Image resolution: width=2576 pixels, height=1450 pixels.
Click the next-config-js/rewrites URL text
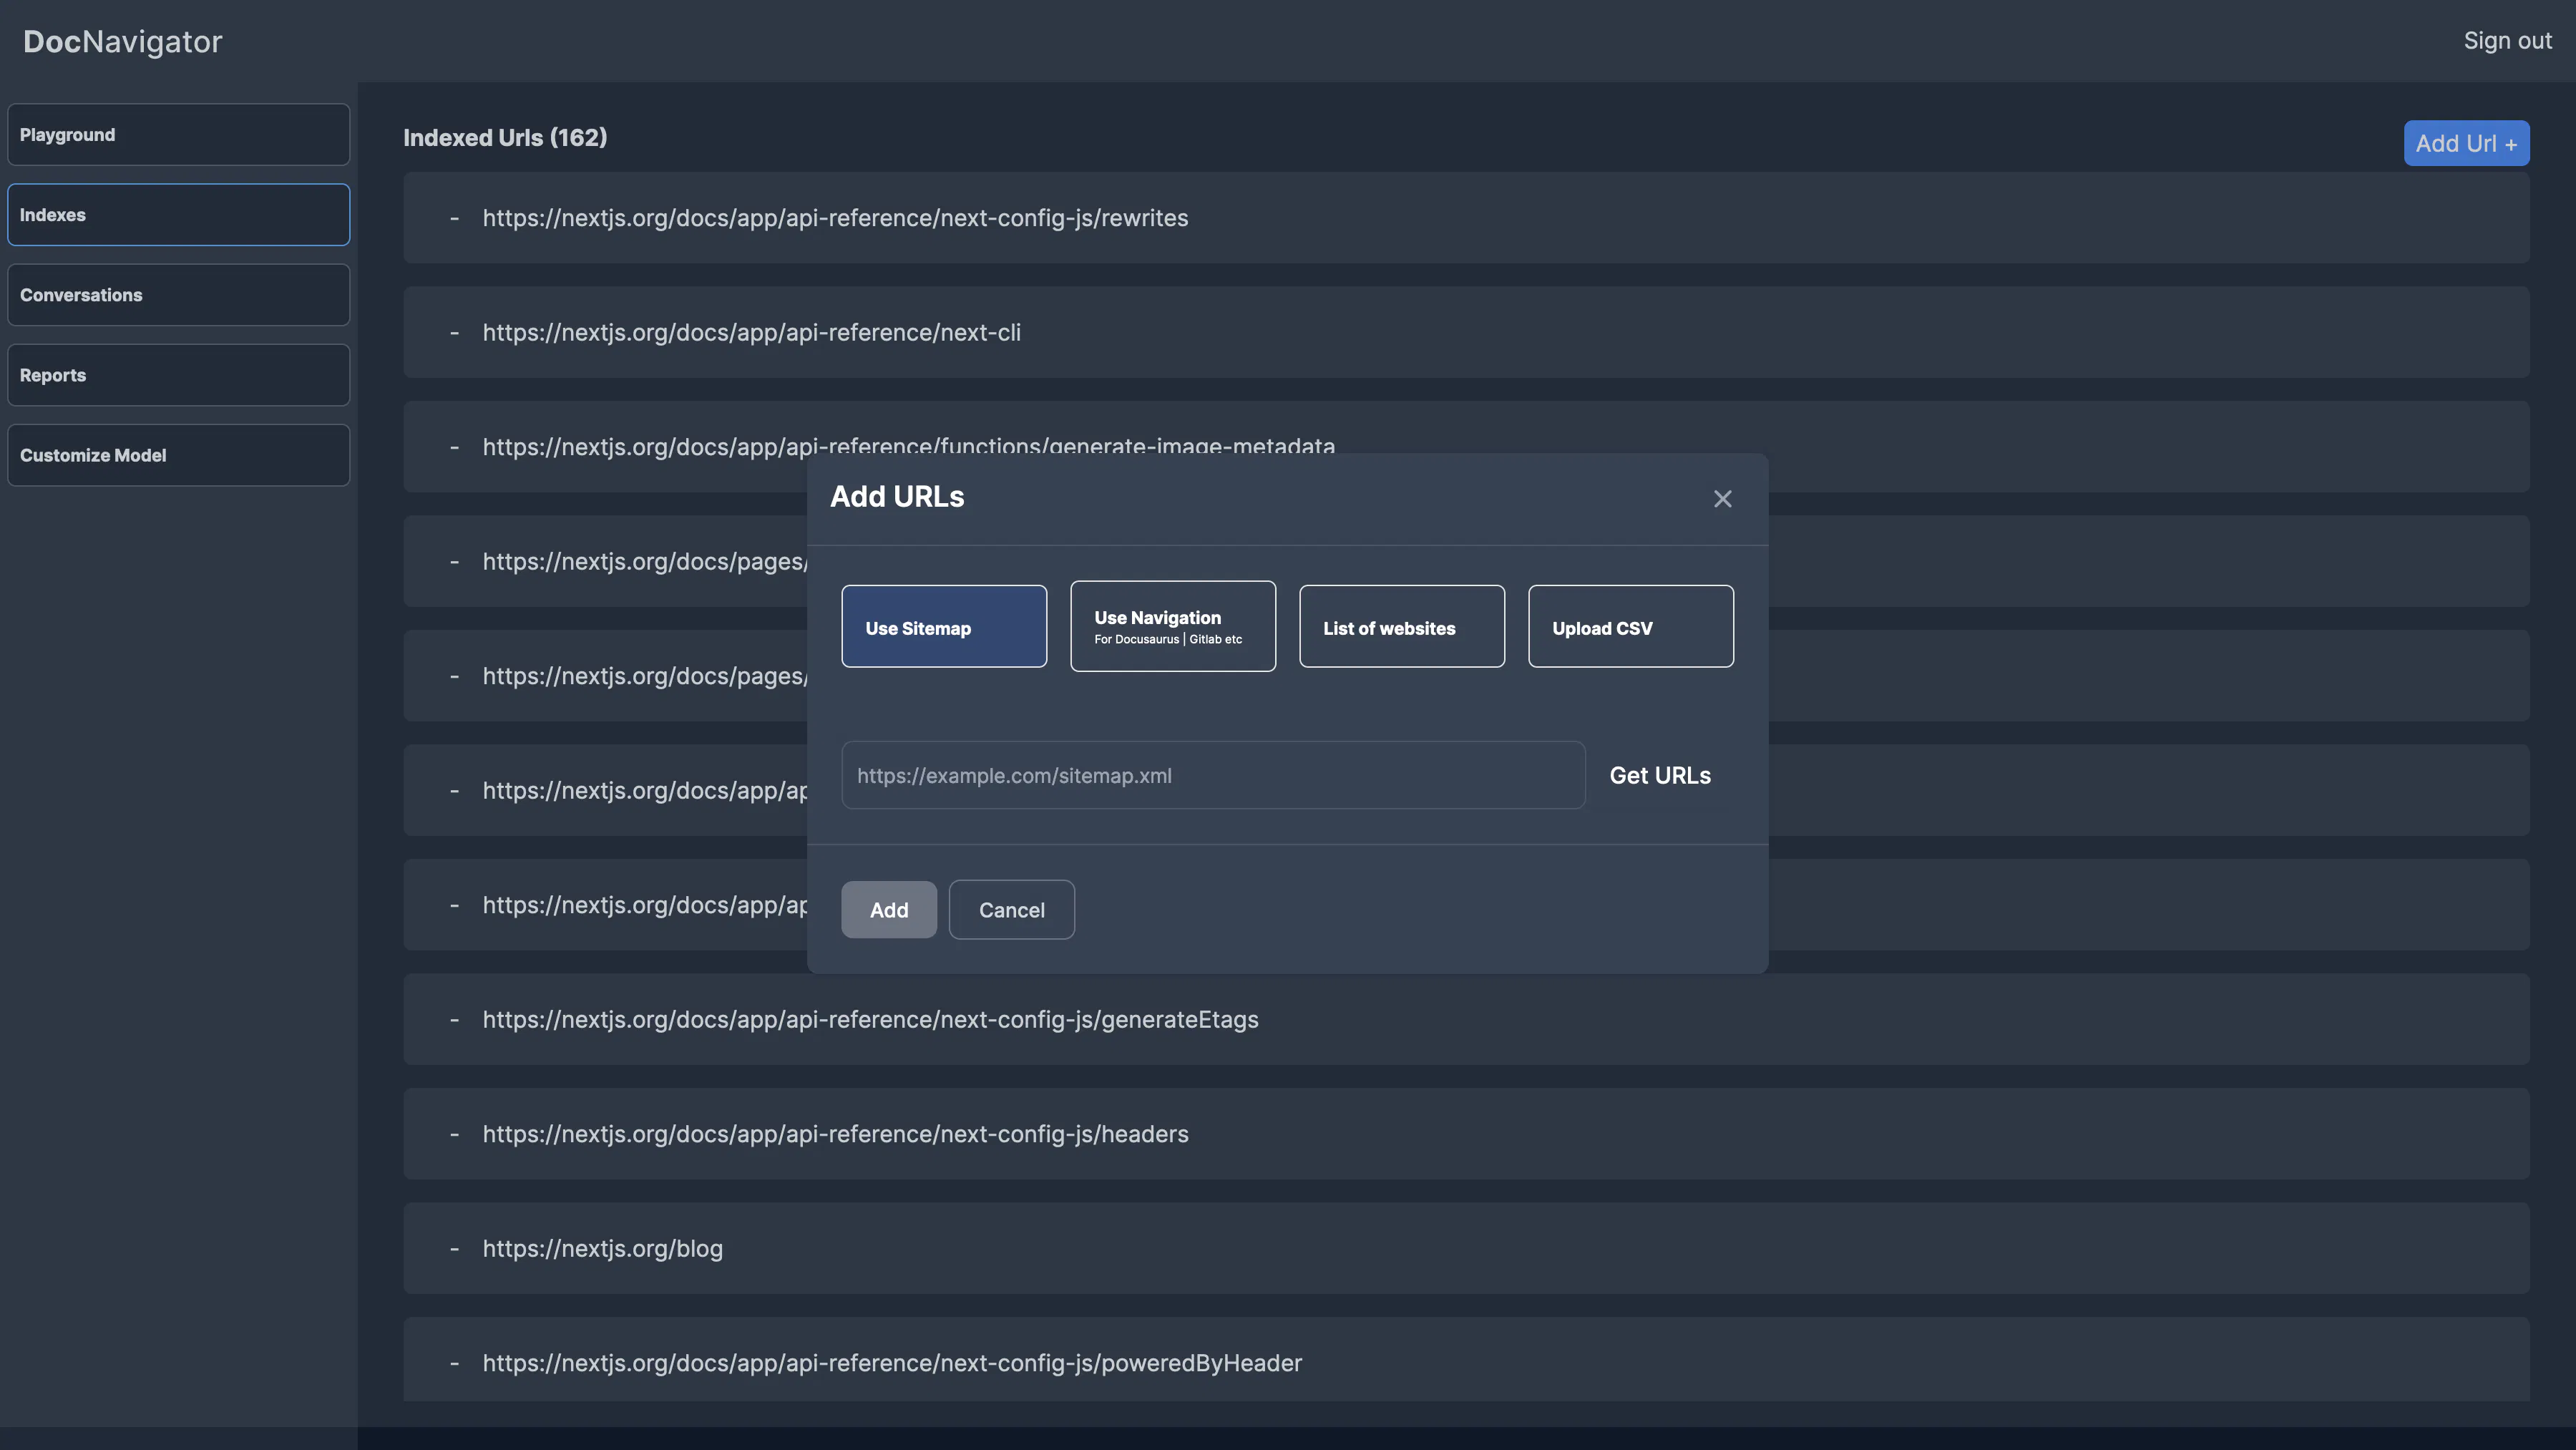(x=835, y=218)
